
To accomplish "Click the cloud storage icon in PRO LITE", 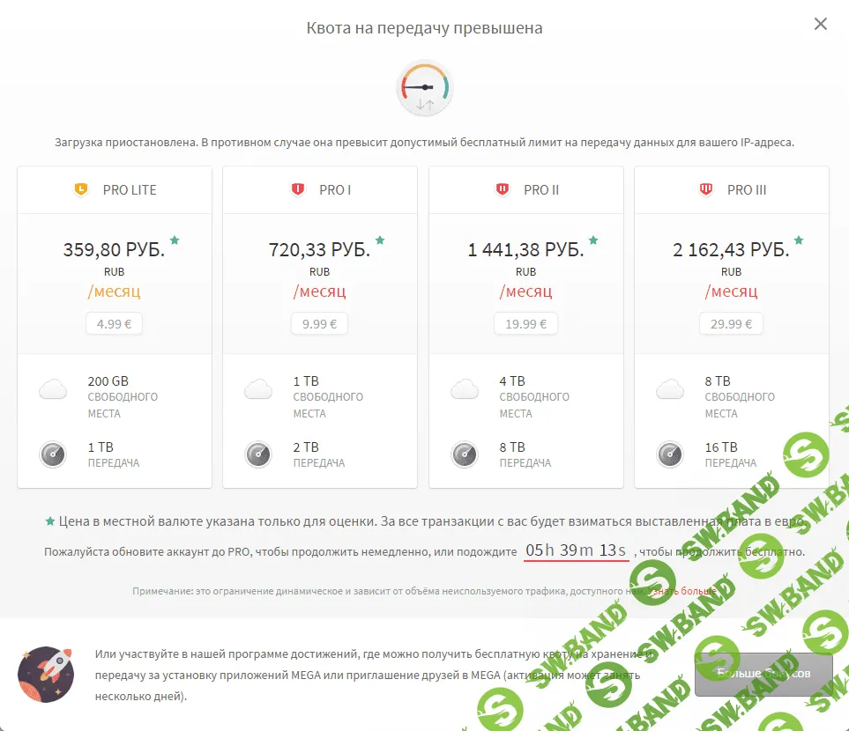I will 53,389.
